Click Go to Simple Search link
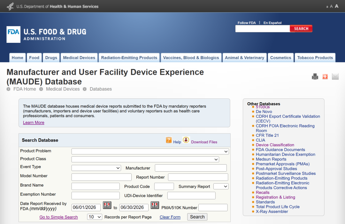Viewport: 345px width, 224px height. coord(58,217)
